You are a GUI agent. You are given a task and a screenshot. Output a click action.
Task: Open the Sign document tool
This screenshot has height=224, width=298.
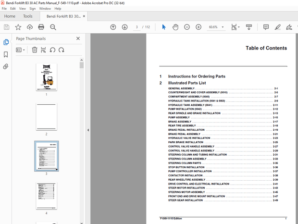click(x=289, y=27)
